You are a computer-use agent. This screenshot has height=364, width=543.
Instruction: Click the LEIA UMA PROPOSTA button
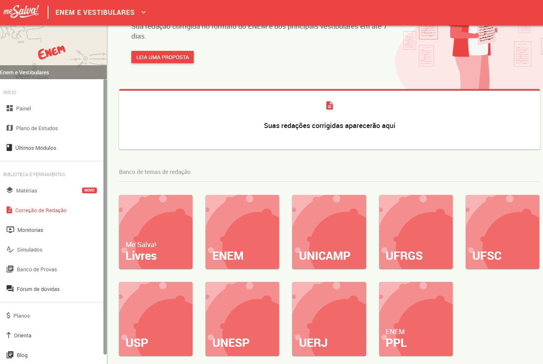click(163, 57)
